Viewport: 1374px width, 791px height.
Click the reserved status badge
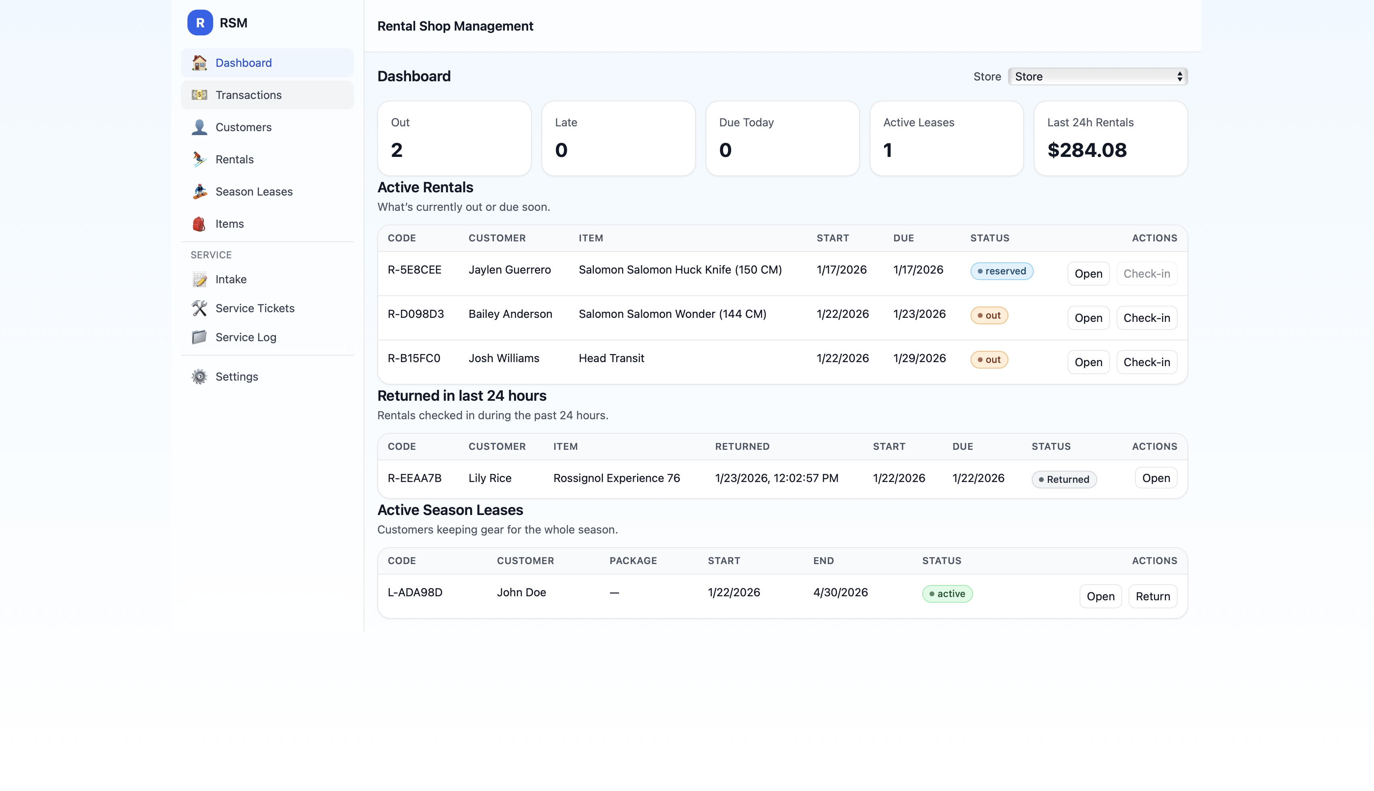coord(1002,270)
